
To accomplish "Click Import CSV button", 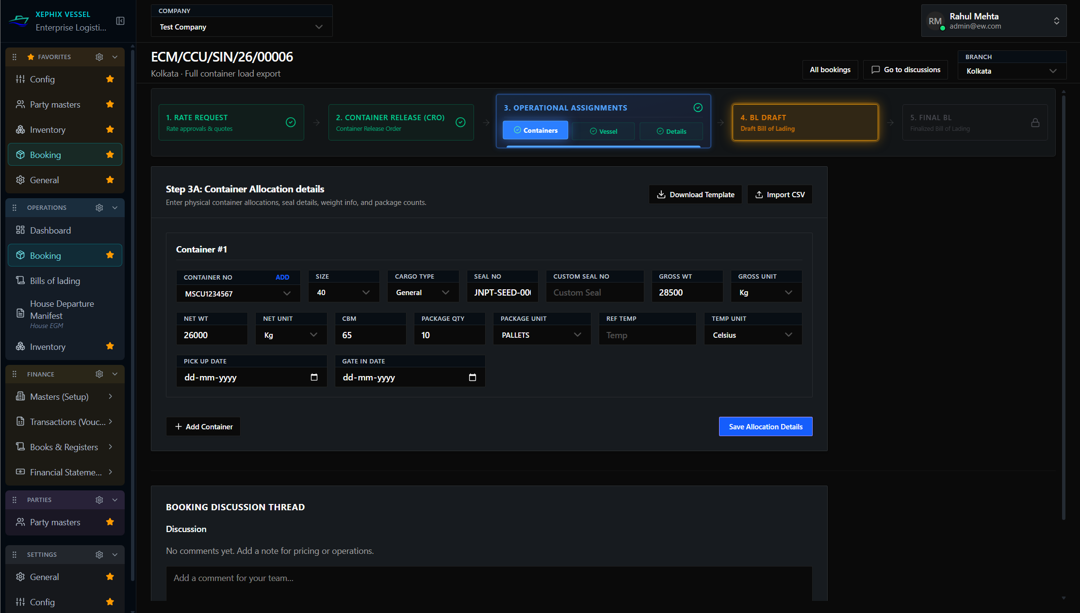I will [780, 194].
